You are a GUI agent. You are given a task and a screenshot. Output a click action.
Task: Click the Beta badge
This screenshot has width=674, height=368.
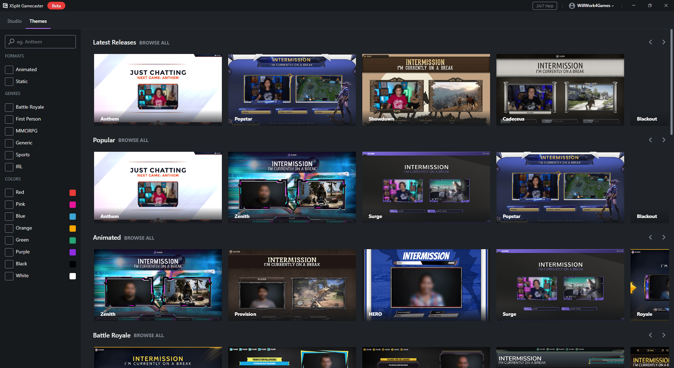(56, 6)
